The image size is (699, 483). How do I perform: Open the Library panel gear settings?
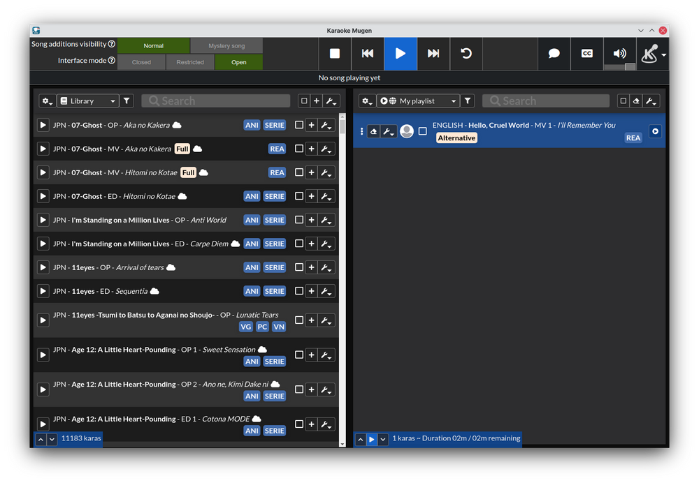(x=48, y=101)
